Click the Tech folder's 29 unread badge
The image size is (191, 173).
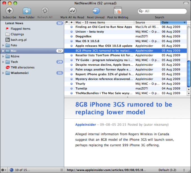pyautogui.click(x=60, y=62)
